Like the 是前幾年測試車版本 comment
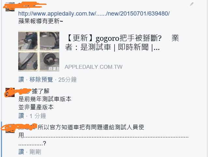208x157 pixels. [x=21, y=116]
